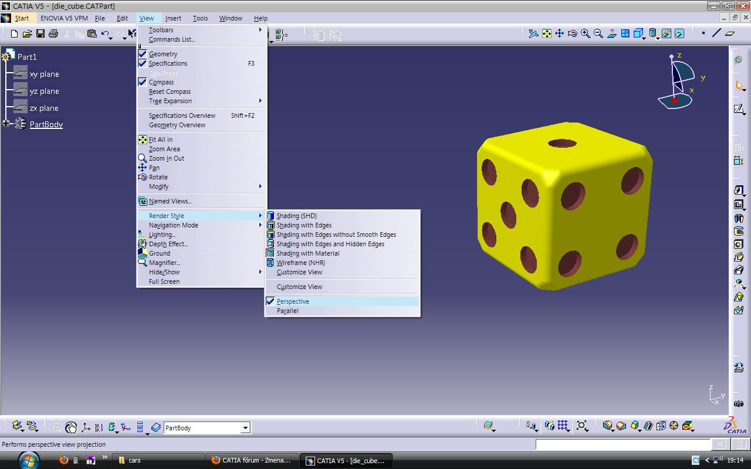Click the Swap visible space icon

click(x=679, y=33)
